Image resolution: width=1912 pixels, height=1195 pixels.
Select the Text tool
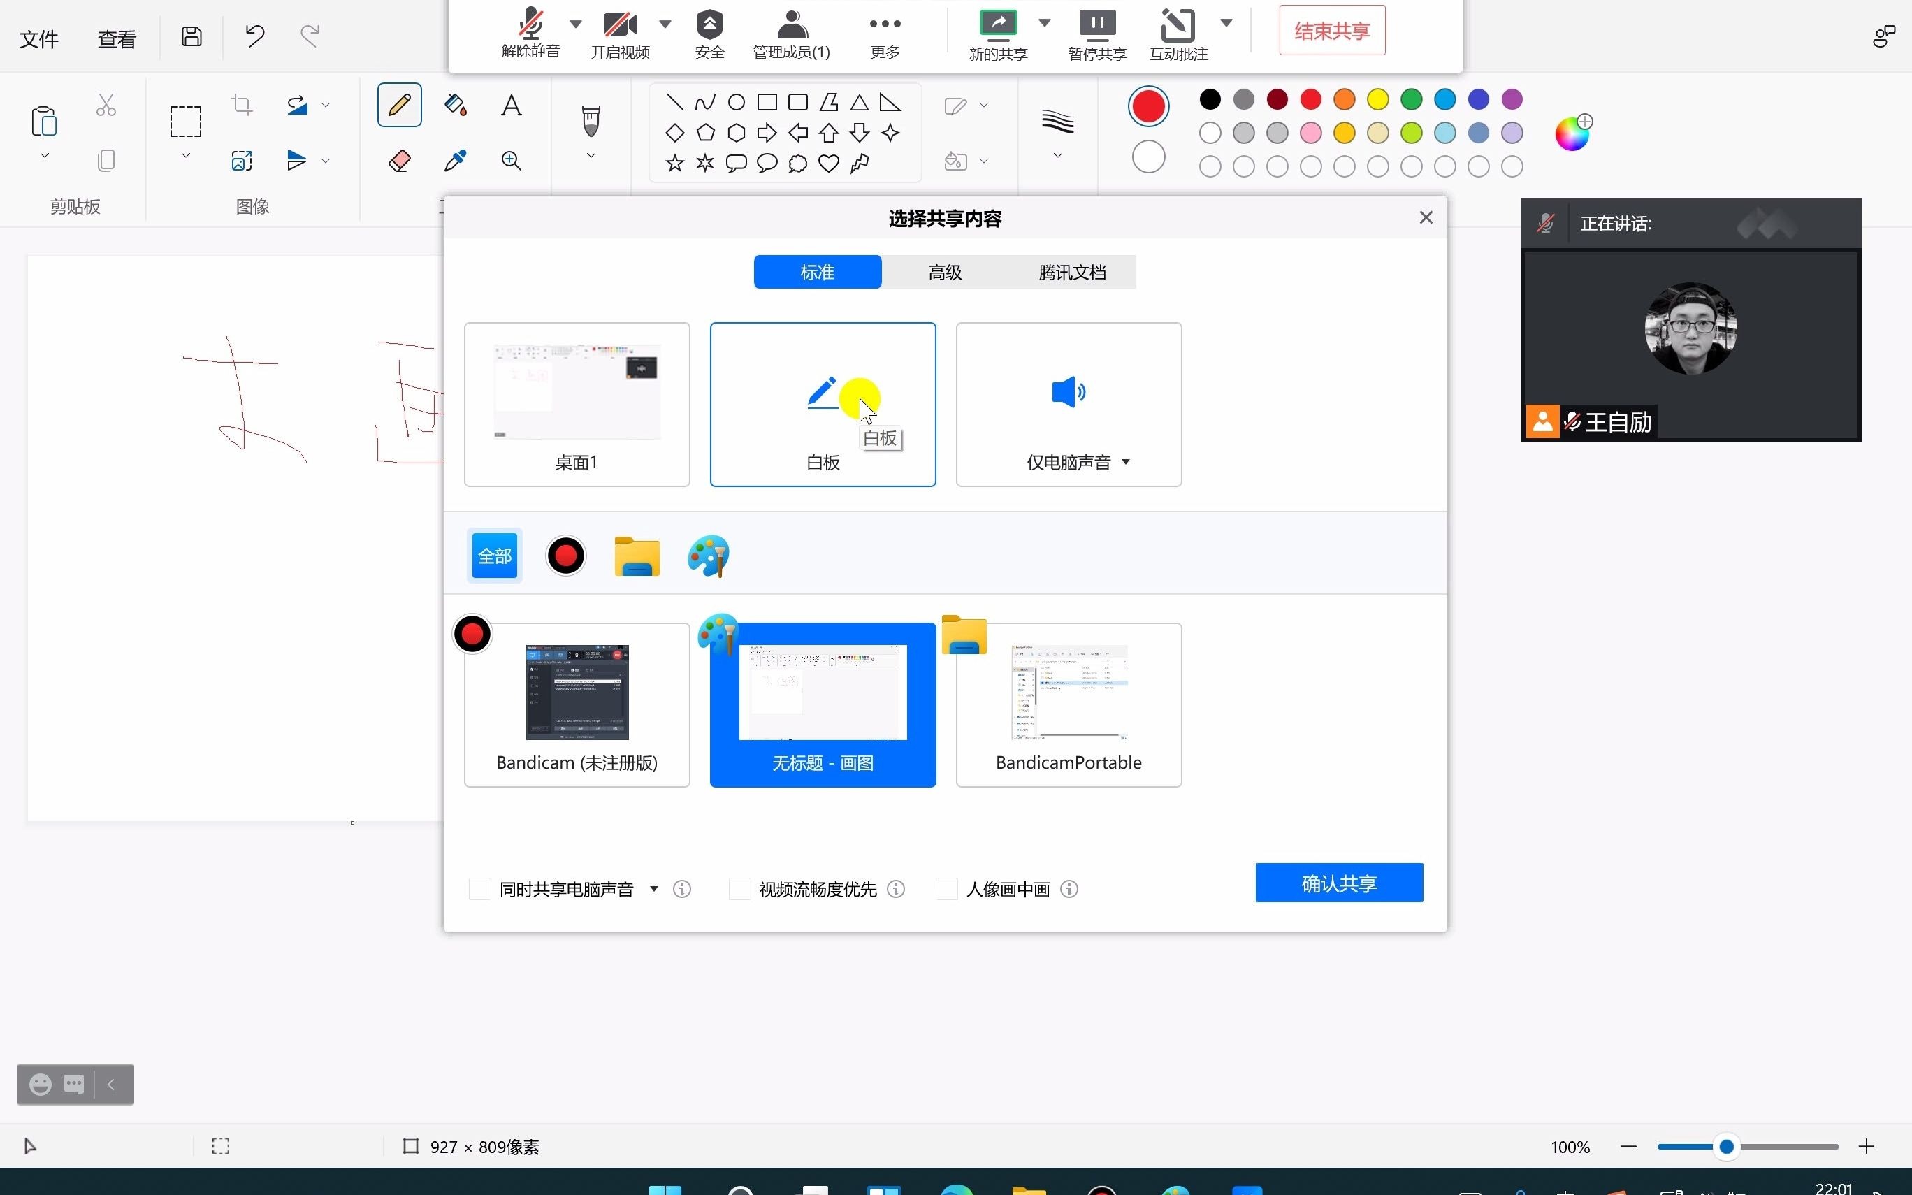point(511,105)
